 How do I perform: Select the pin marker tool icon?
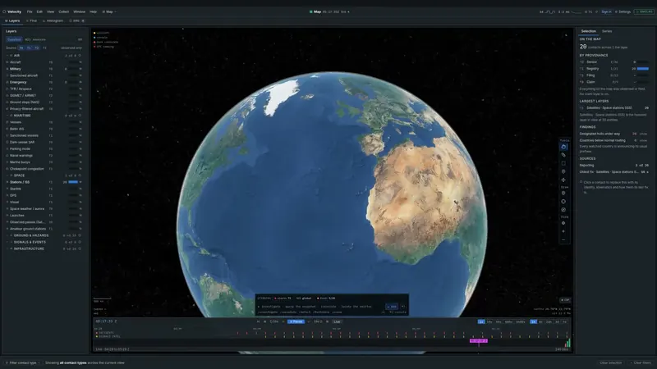click(x=563, y=171)
